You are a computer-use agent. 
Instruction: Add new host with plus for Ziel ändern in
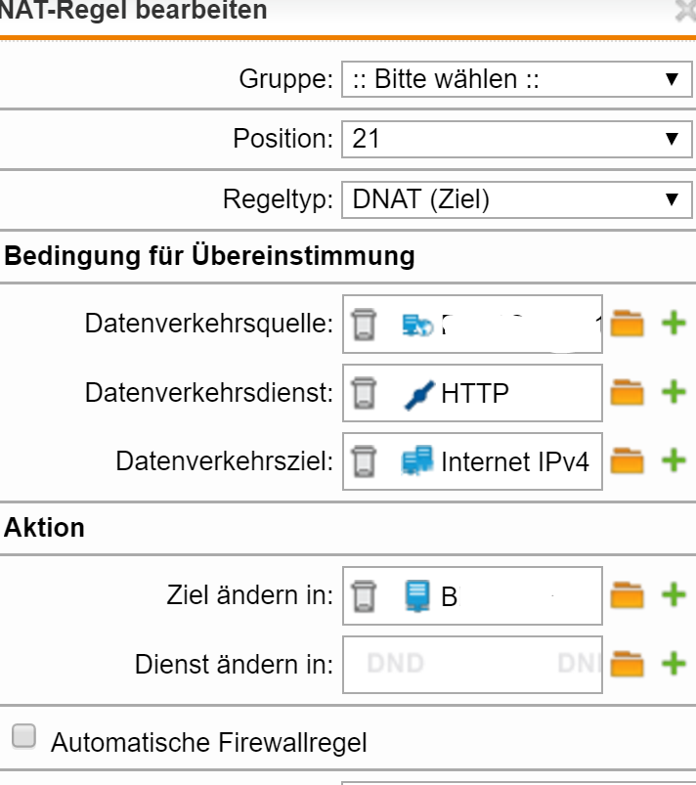tap(674, 594)
